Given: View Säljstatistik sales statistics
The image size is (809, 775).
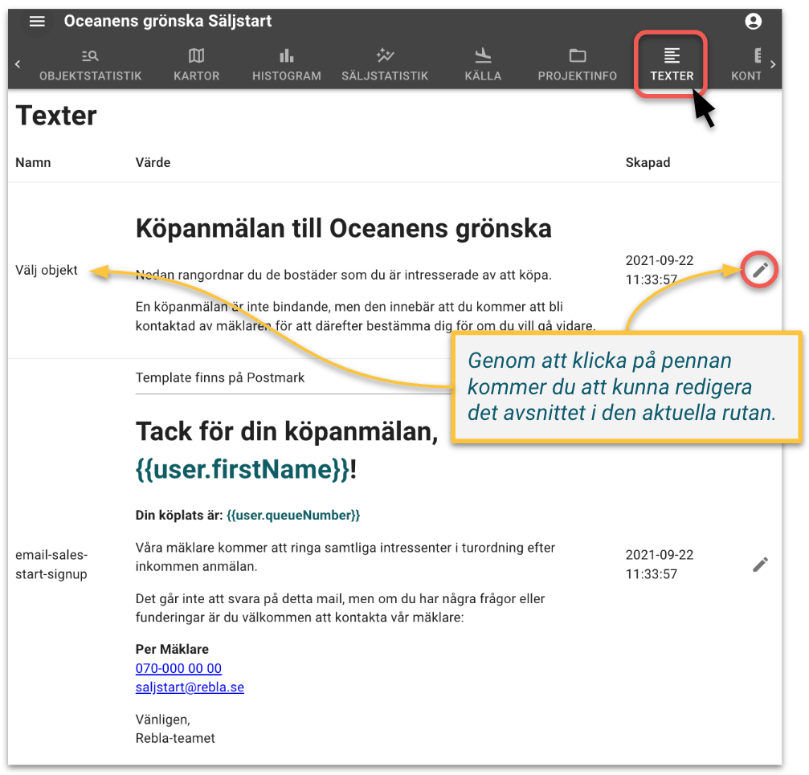Looking at the screenshot, I should click(385, 64).
